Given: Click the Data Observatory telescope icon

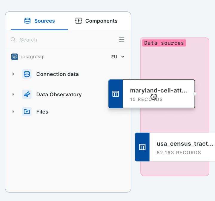Looking at the screenshot, I should pyautogui.click(x=27, y=95).
